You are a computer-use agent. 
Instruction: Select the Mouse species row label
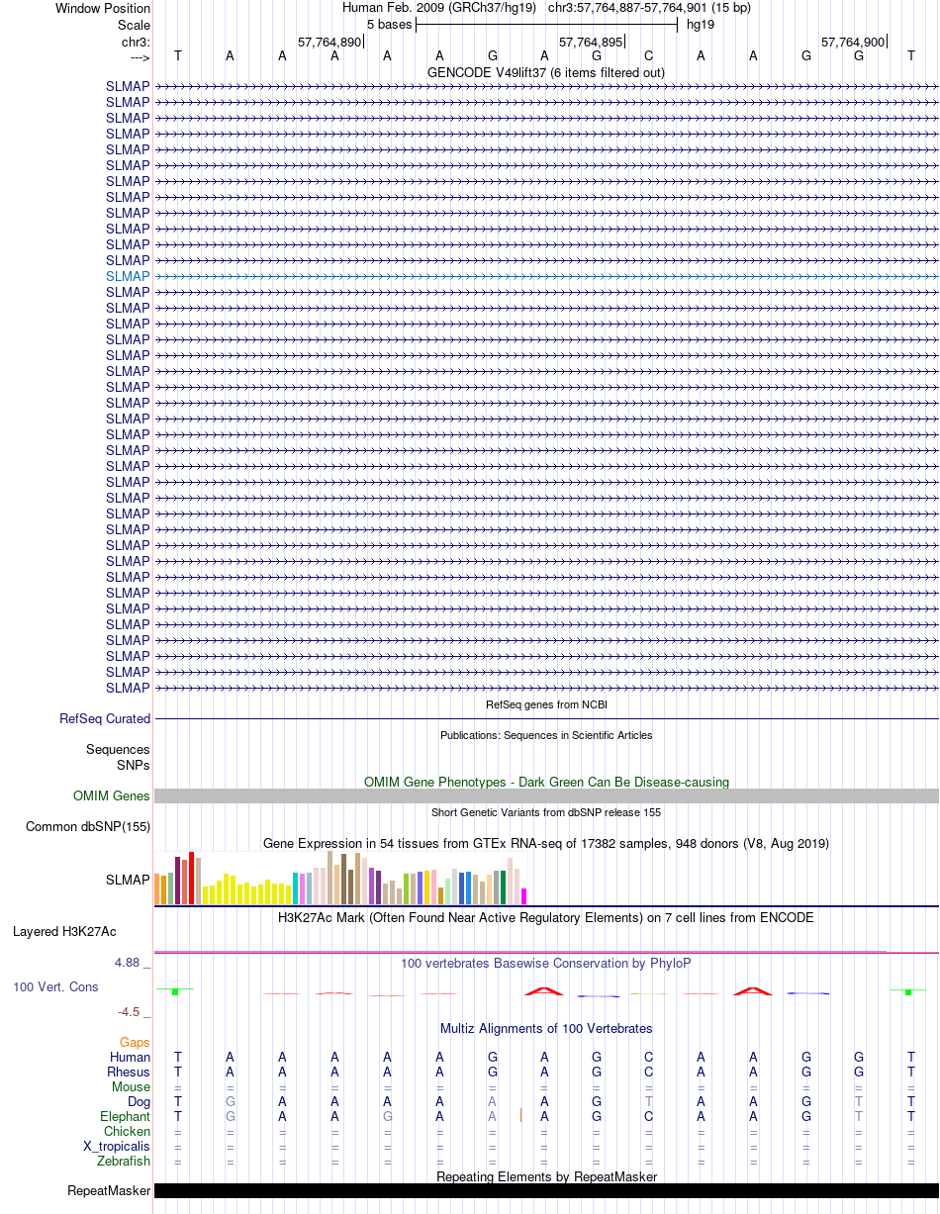click(x=131, y=1087)
